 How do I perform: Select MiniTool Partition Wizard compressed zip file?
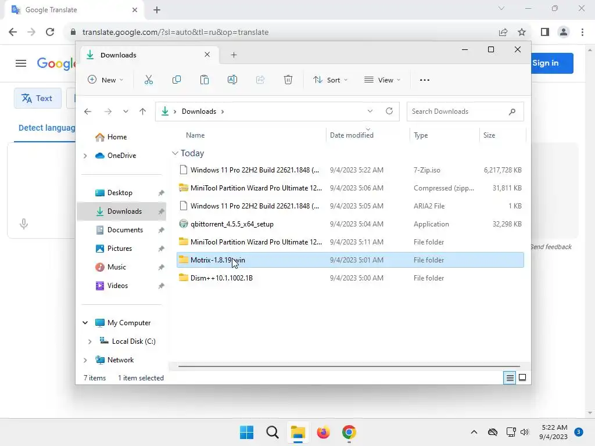350,188
